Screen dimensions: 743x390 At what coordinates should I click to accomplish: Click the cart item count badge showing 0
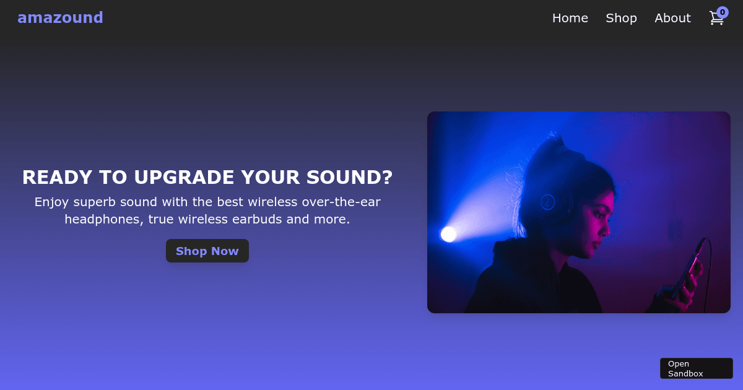click(723, 12)
